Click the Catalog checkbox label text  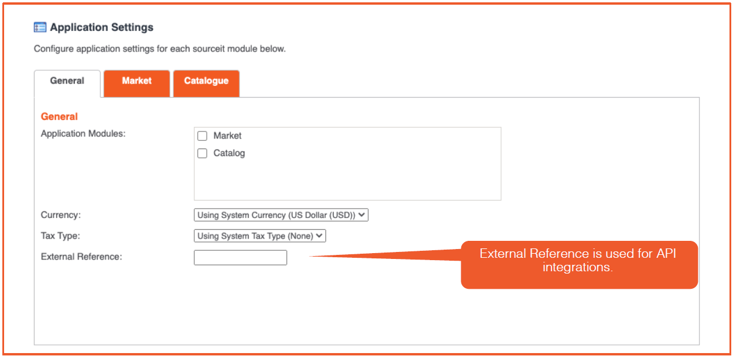[x=229, y=153]
